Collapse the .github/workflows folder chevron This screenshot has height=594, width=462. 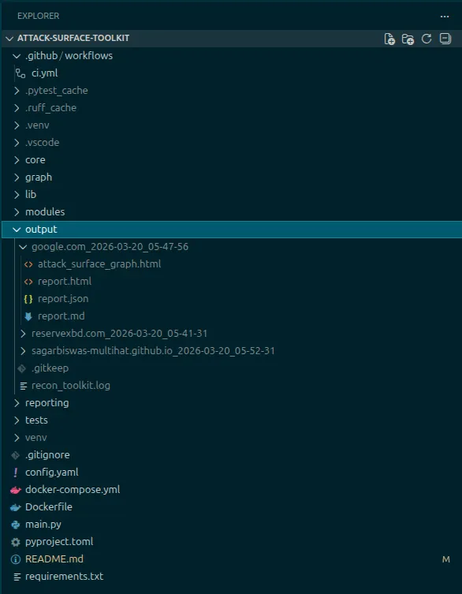click(x=17, y=56)
